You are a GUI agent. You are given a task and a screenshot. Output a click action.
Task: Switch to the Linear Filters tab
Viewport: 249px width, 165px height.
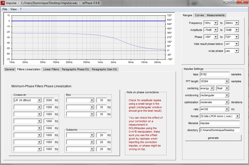click(x=51, y=69)
